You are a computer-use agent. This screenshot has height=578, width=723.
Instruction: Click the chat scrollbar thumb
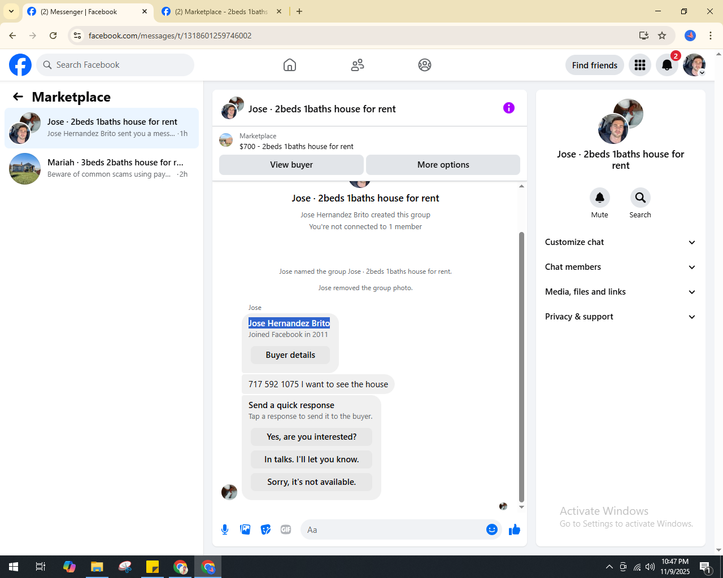pos(521,367)
